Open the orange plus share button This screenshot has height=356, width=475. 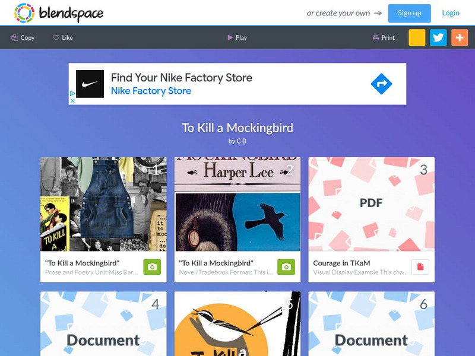tap(460, 37)
